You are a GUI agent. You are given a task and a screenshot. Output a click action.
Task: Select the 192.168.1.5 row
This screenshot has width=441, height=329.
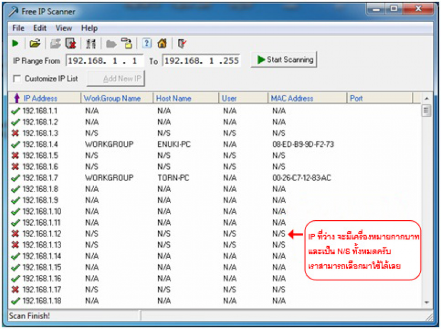215,156
